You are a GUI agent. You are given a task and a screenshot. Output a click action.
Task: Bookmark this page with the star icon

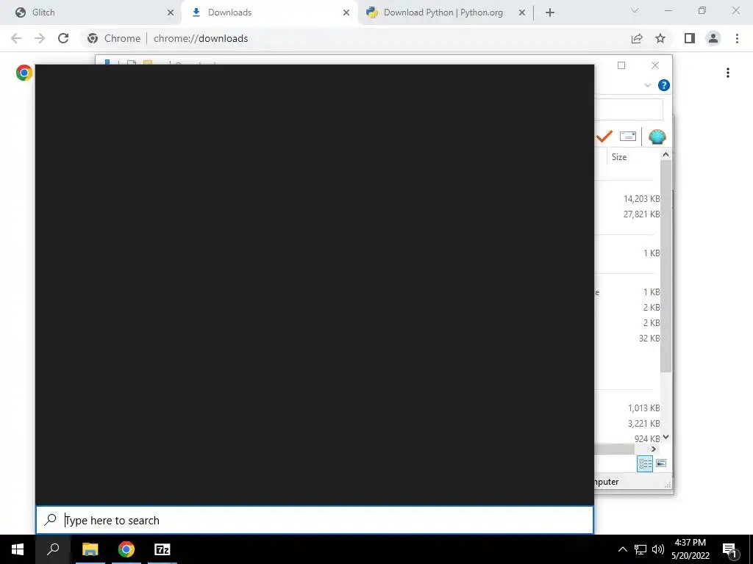(x=660, y=38)
